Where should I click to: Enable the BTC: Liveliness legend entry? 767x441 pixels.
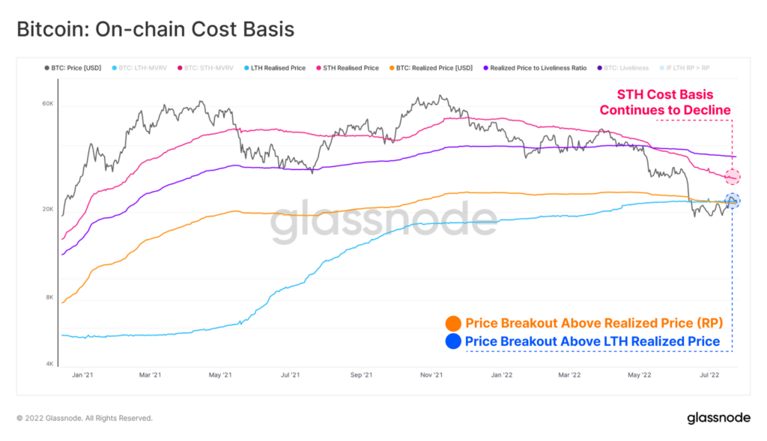tap(622, 68)
